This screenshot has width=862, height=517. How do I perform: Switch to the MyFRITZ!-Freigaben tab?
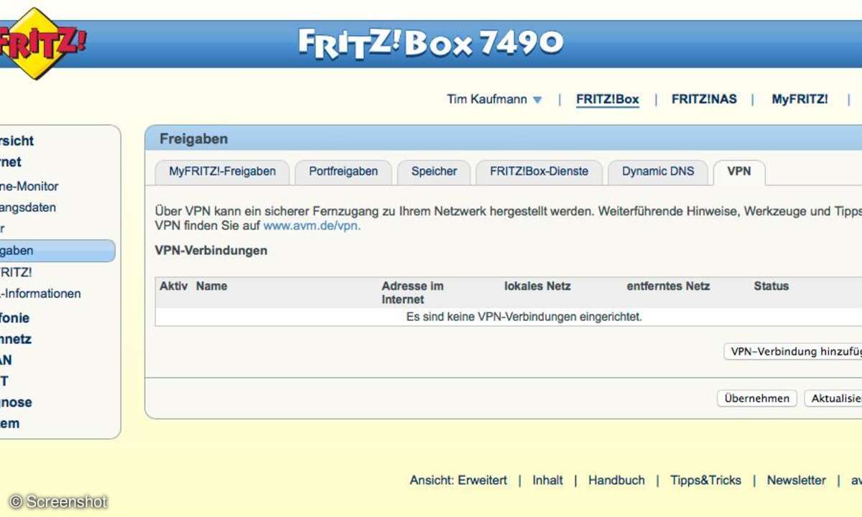(222, 172)
